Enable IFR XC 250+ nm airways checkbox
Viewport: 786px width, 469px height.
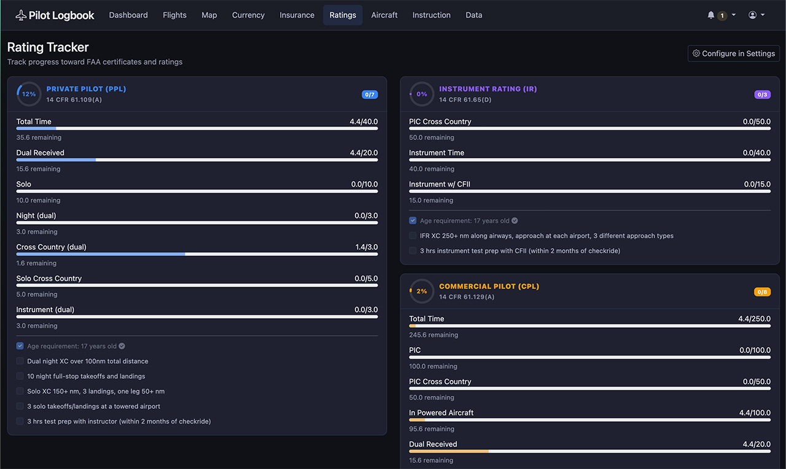(x=413, y=236)
